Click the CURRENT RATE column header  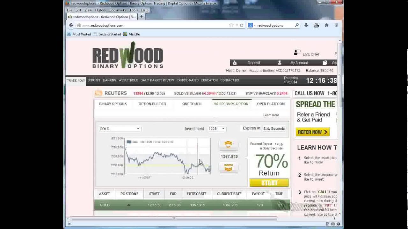[229, 194]
